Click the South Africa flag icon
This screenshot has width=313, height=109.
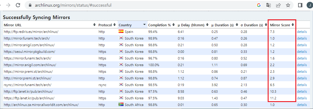[x=121, y=104]
